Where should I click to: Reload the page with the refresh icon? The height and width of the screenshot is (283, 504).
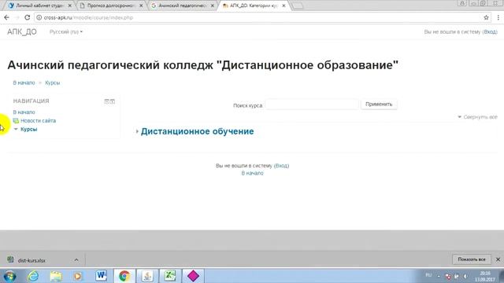(x=28, y=17)
